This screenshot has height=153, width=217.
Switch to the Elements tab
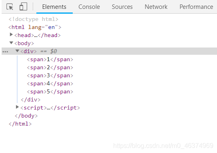point(54,7)
